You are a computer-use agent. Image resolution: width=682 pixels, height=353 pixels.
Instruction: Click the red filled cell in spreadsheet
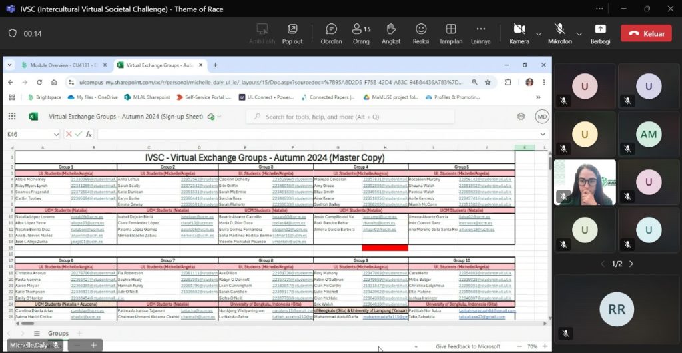(384, 248)
